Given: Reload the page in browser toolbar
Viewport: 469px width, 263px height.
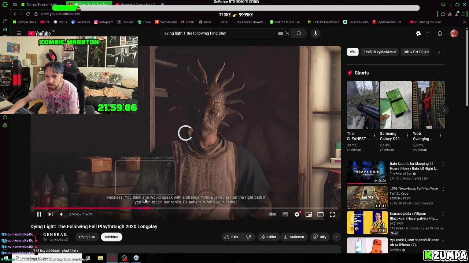Looking at the screenshot, I should pos(28,14).
